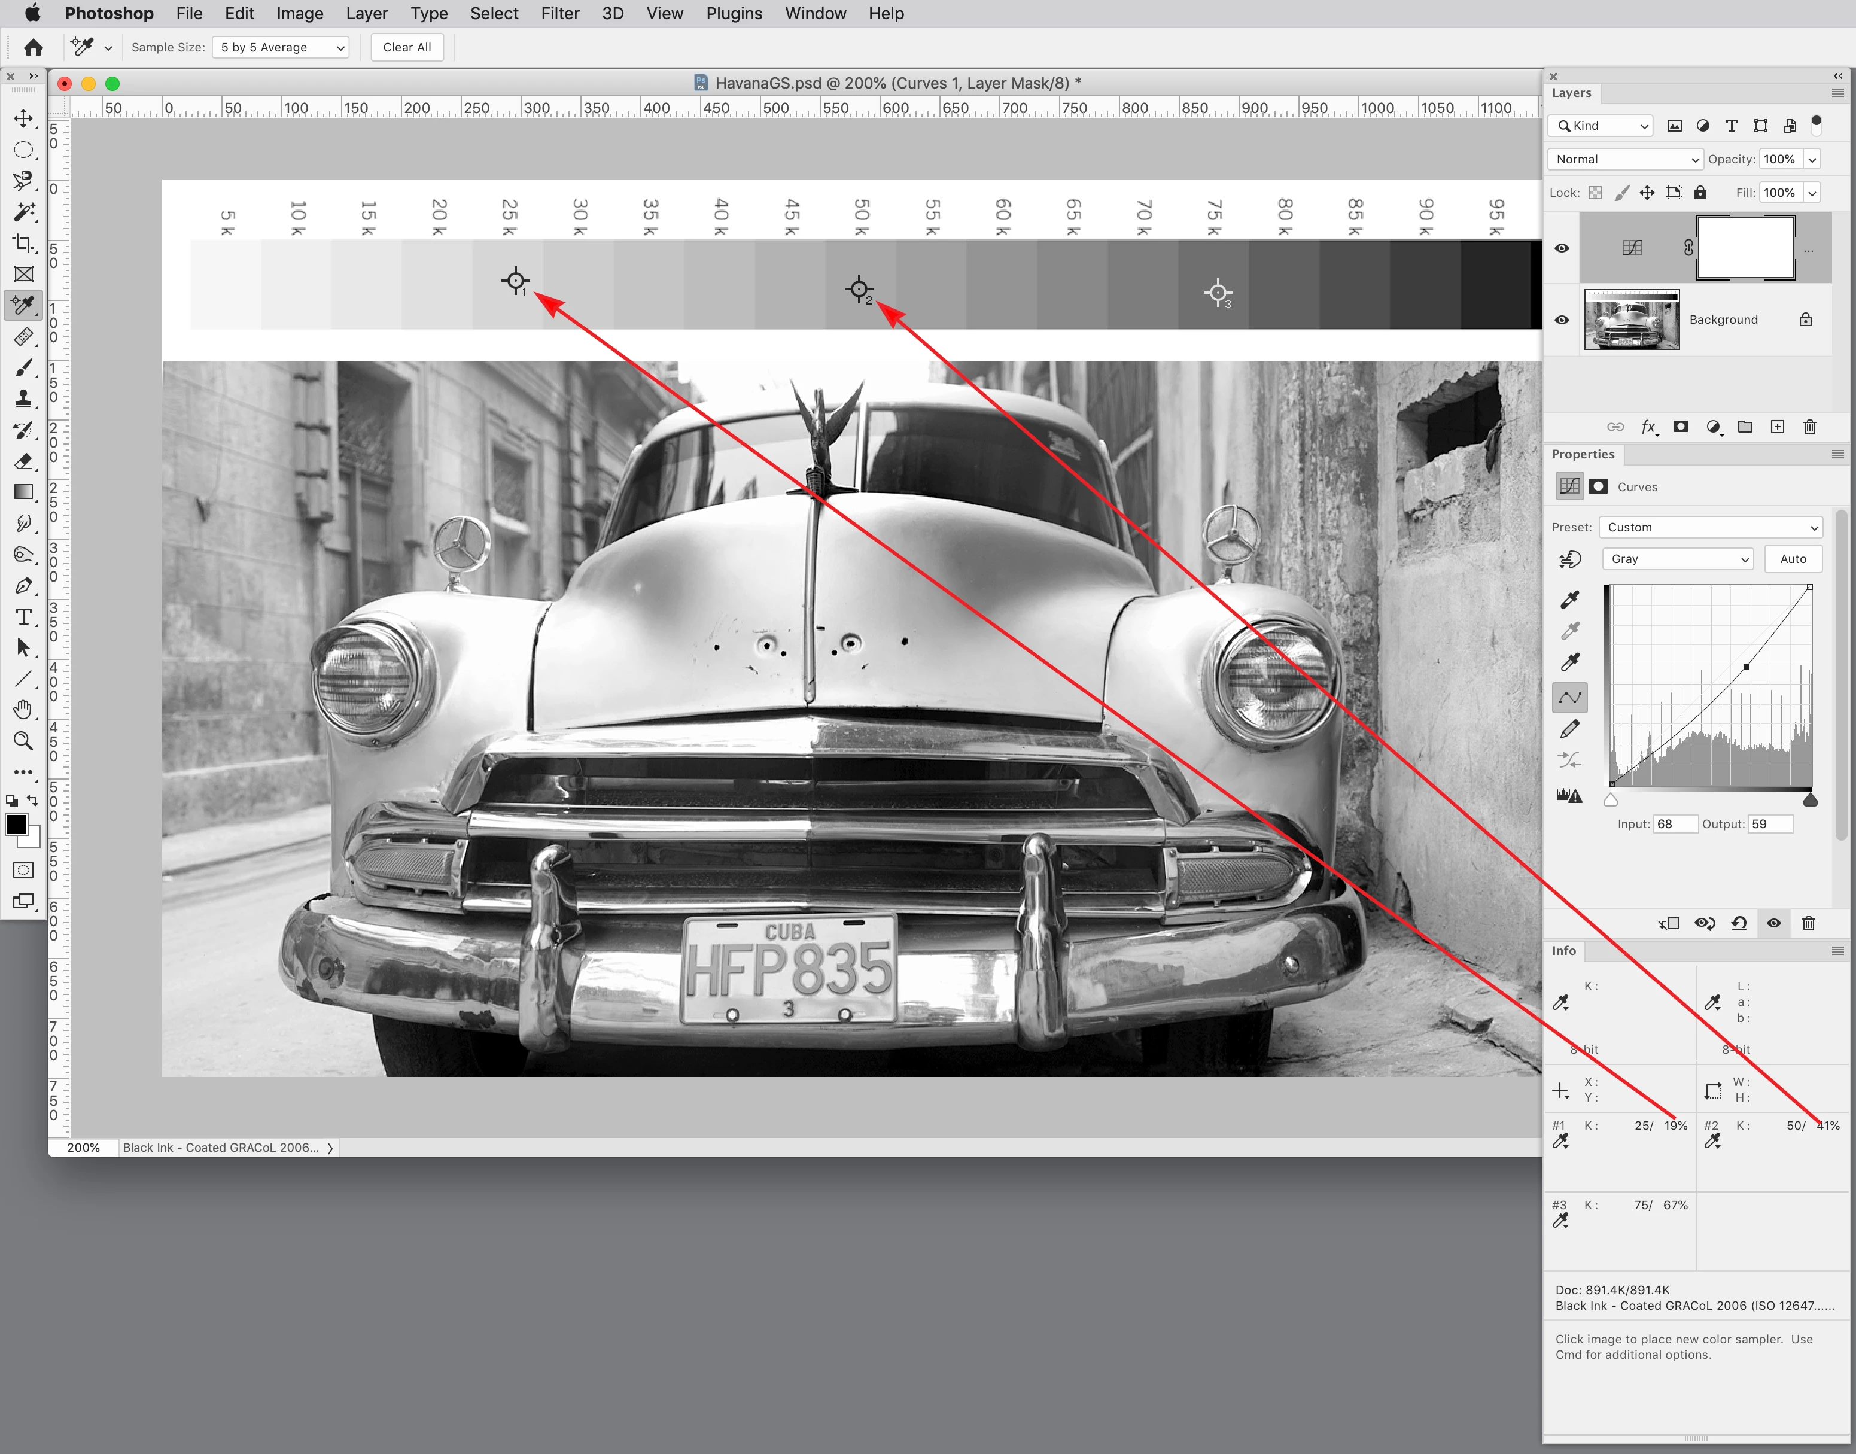Image resolution: width=1856 pixels, height=1454 pixels.
Task: Select the Zoom tool in toolbar
Action: (x=24, y=741)
